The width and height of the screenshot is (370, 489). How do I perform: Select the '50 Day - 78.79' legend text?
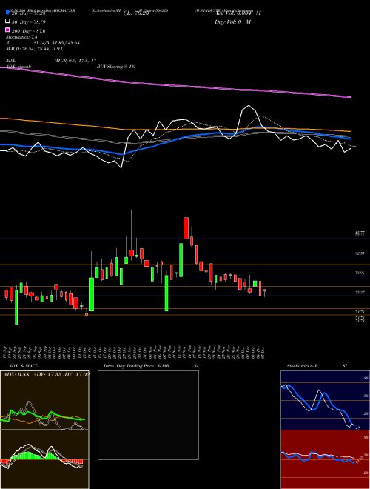click(x=29, y=22)
